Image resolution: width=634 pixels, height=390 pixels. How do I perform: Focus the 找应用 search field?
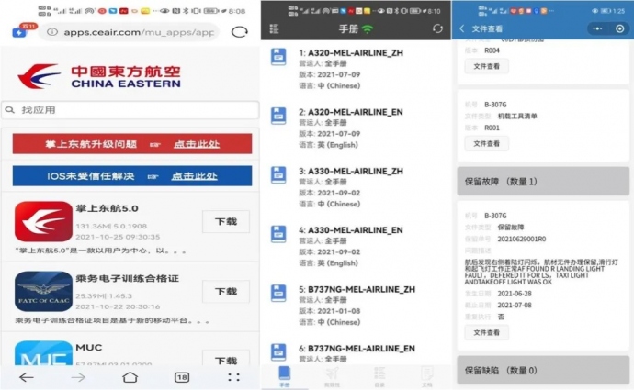[130, 110]
